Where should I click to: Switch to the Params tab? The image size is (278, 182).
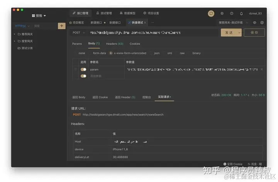[77, 44]
